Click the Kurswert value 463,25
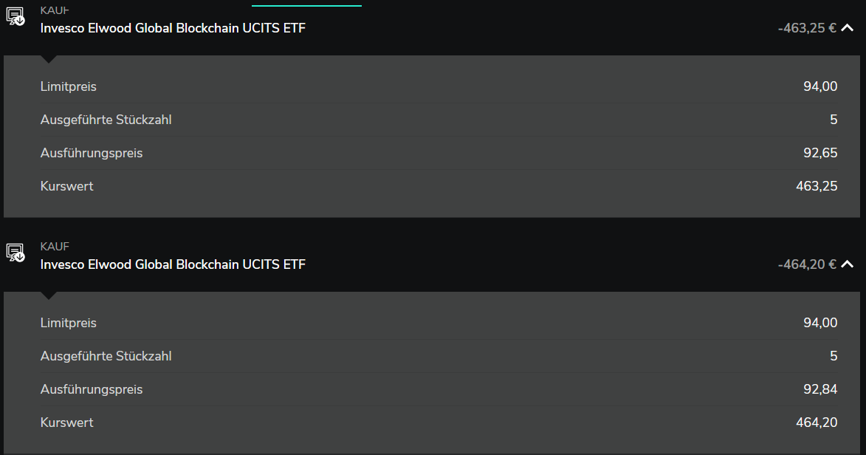The image size is (866, 455). point(817,186)
